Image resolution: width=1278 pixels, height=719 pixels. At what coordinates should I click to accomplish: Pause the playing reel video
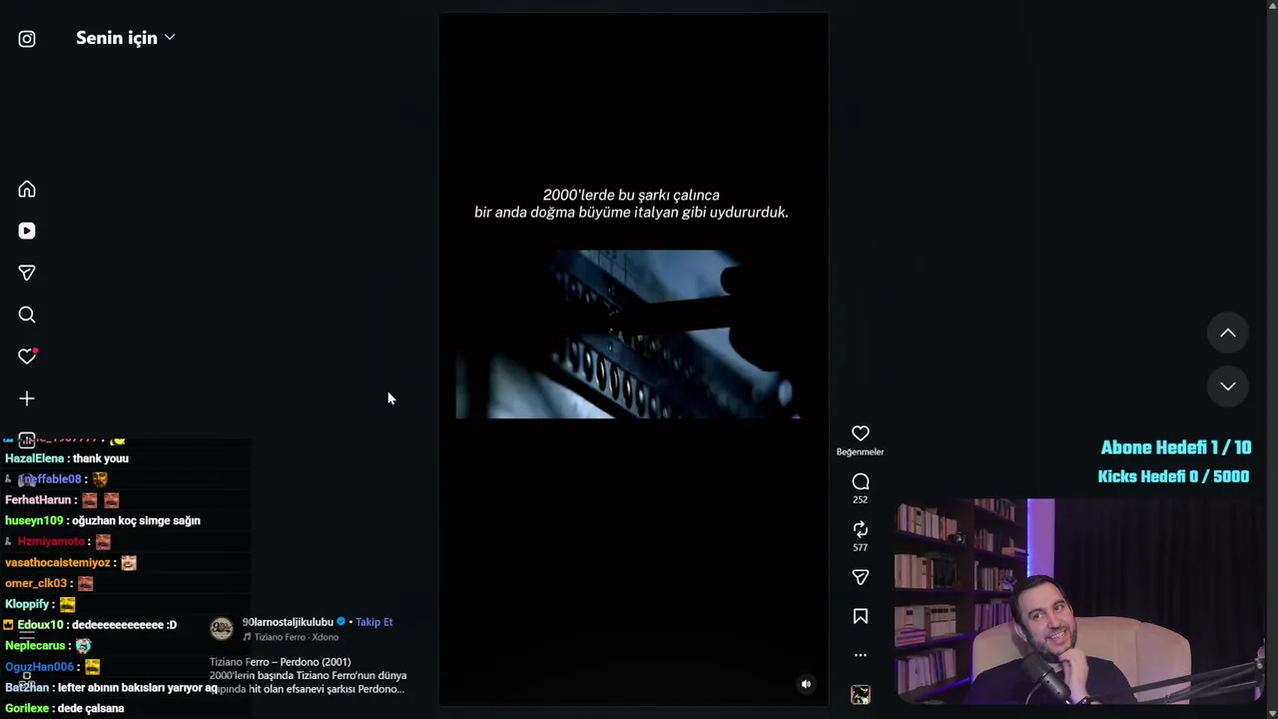point(633,359)
